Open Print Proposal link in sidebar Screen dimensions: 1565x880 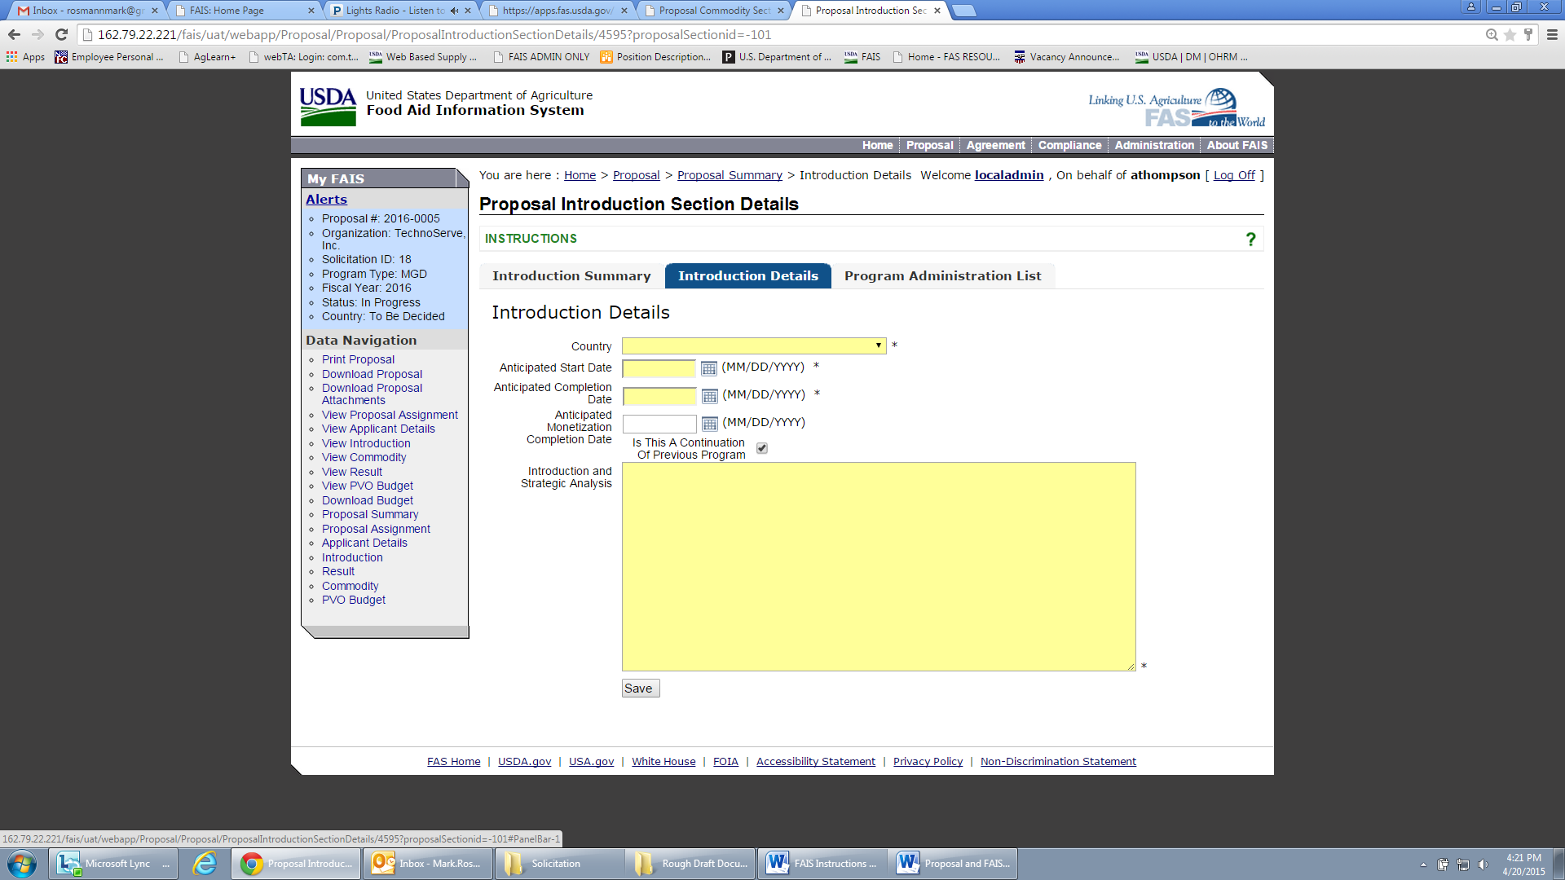pyautogui.click(x=358, y=359)
